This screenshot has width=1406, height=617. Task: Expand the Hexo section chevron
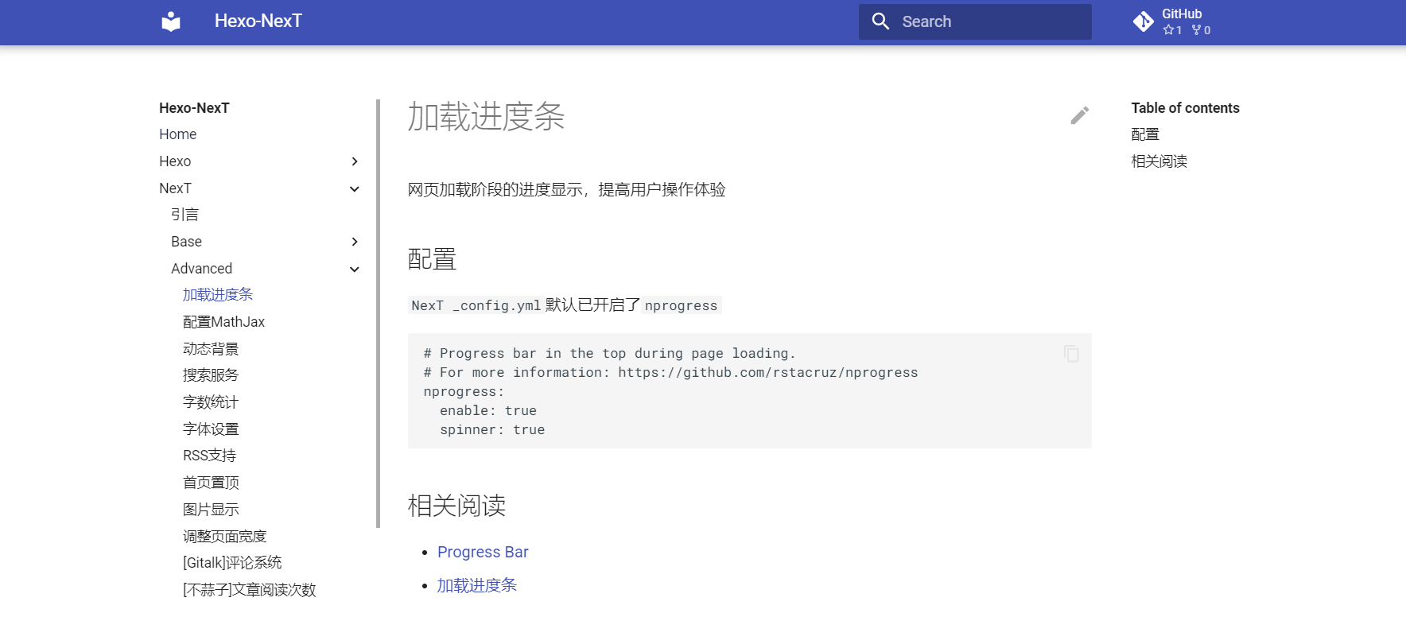click(355, 161)
